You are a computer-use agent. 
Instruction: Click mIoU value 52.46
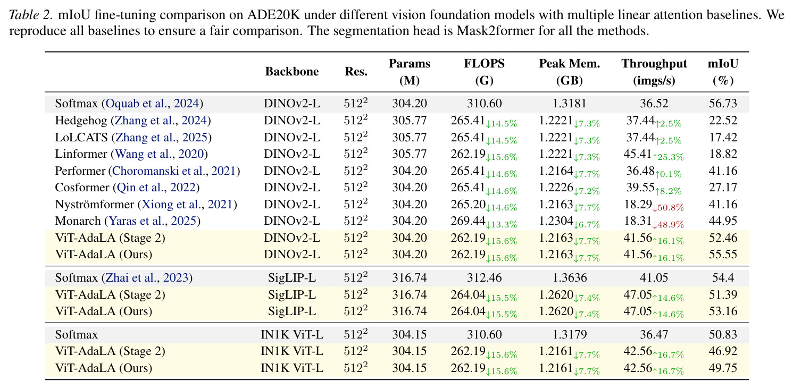click(723, 238)
